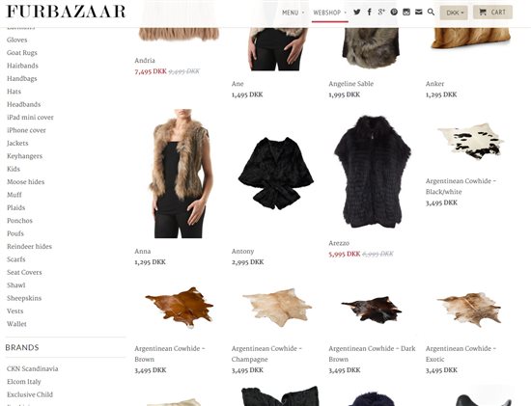Click the search magnifier icon

point(431,13)
